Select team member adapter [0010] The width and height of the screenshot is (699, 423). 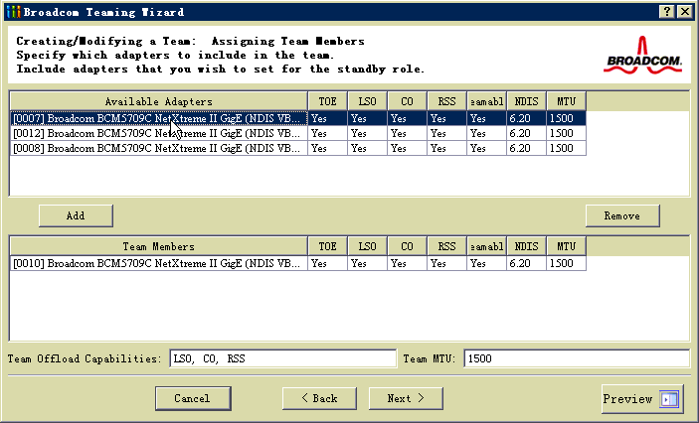click(x=159, y=263)
